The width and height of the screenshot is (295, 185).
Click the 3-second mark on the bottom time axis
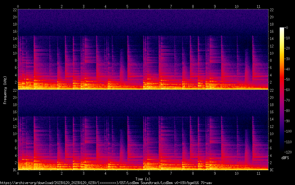(x=83, y=173)
